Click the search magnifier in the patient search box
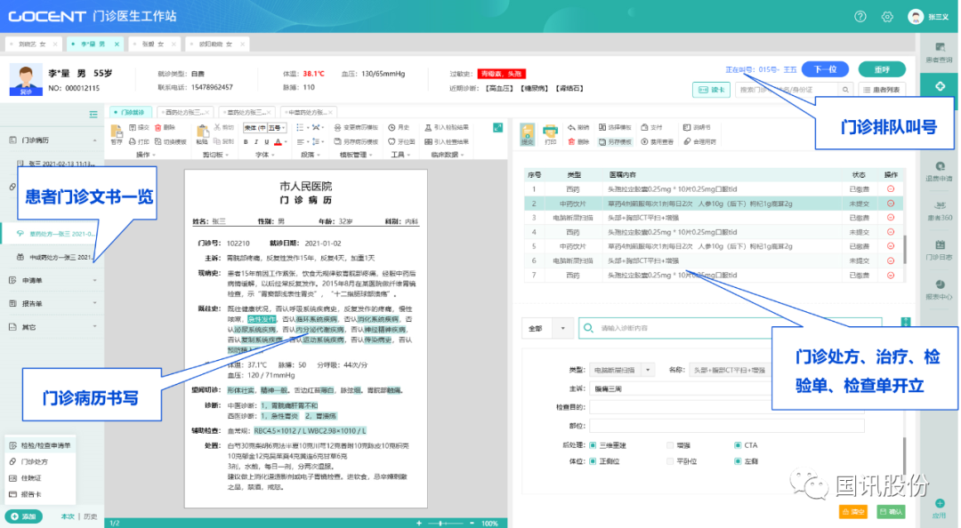The height and width of the screenshot is (528, 961). [x=846, y=90]
